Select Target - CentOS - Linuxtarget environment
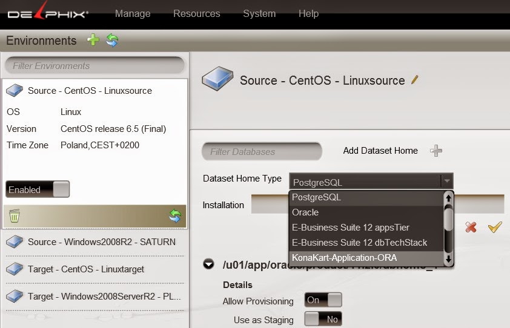The image size is (510, 328). (x=94, y=269)
